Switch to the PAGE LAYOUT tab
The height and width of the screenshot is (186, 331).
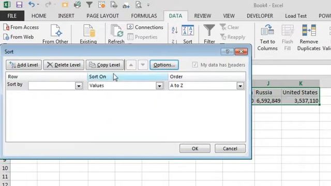pos(102,16)
